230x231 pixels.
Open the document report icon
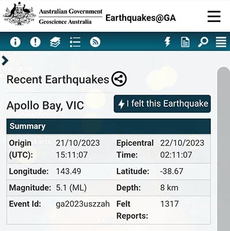click(x=185, y=42)
